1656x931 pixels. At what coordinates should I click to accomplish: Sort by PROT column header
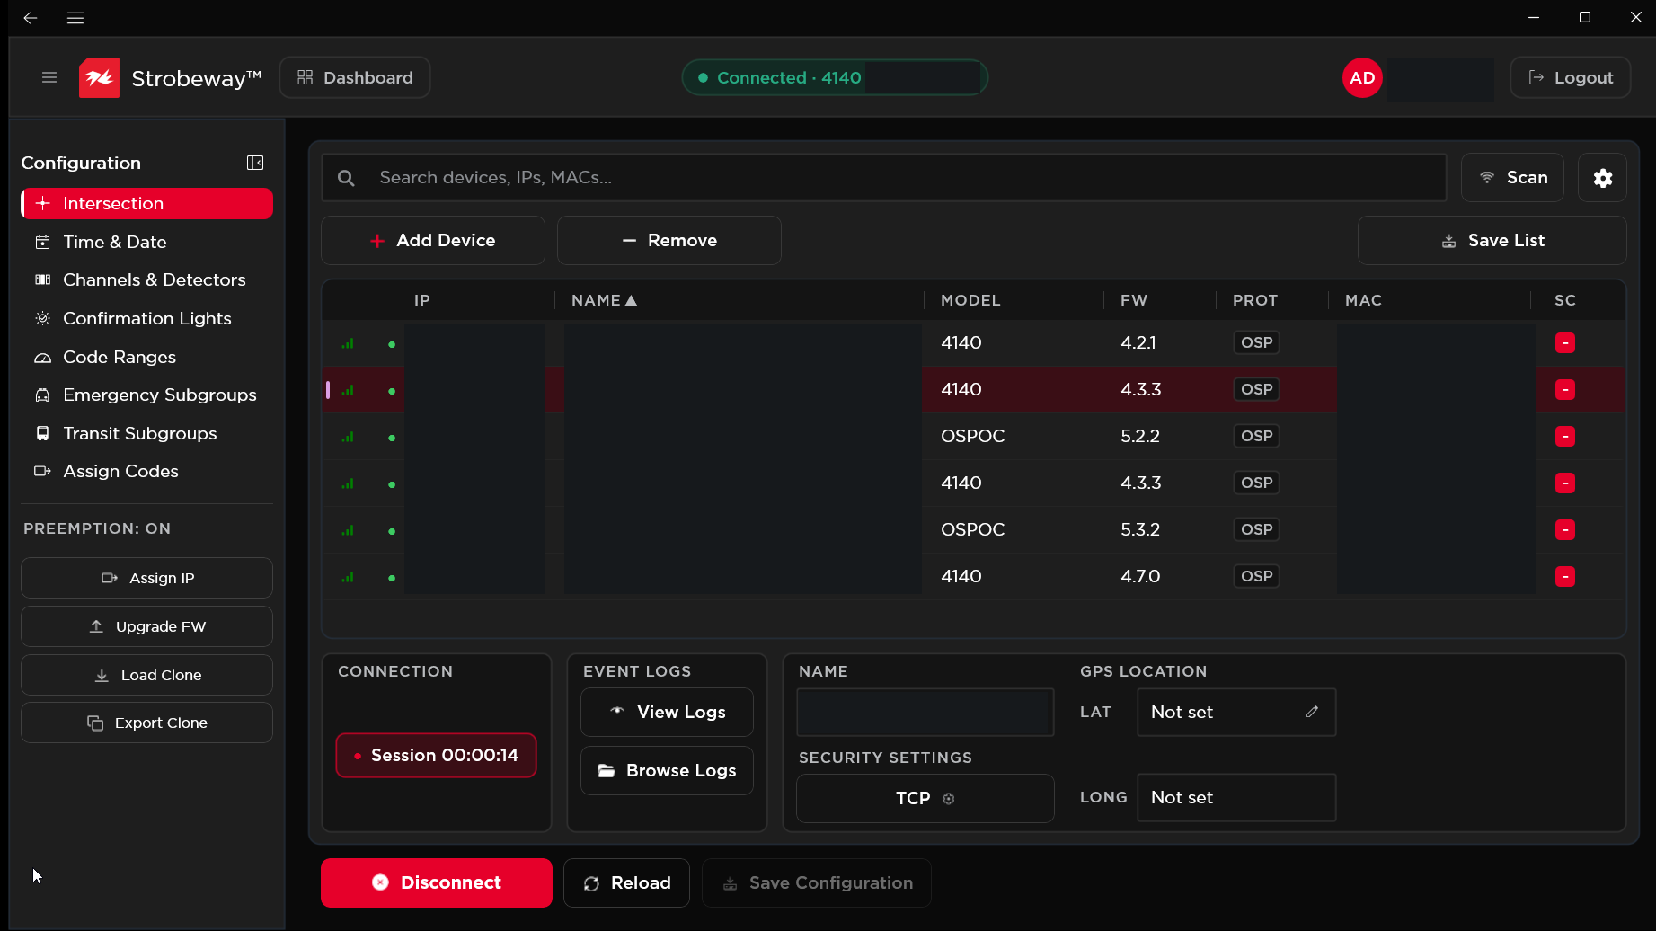coord(1255,300)
